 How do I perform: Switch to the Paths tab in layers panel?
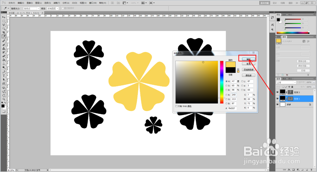point(290,79)
